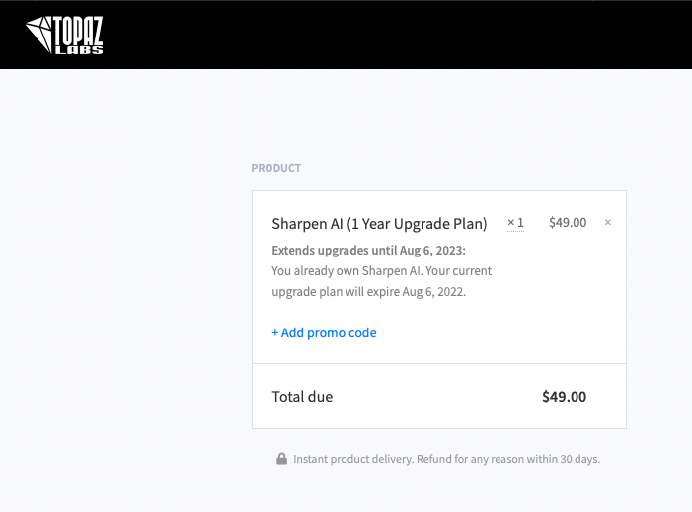692x512 pixels.
Task: Click the diamond emblem in the logo
Action: tap(41, 35)
